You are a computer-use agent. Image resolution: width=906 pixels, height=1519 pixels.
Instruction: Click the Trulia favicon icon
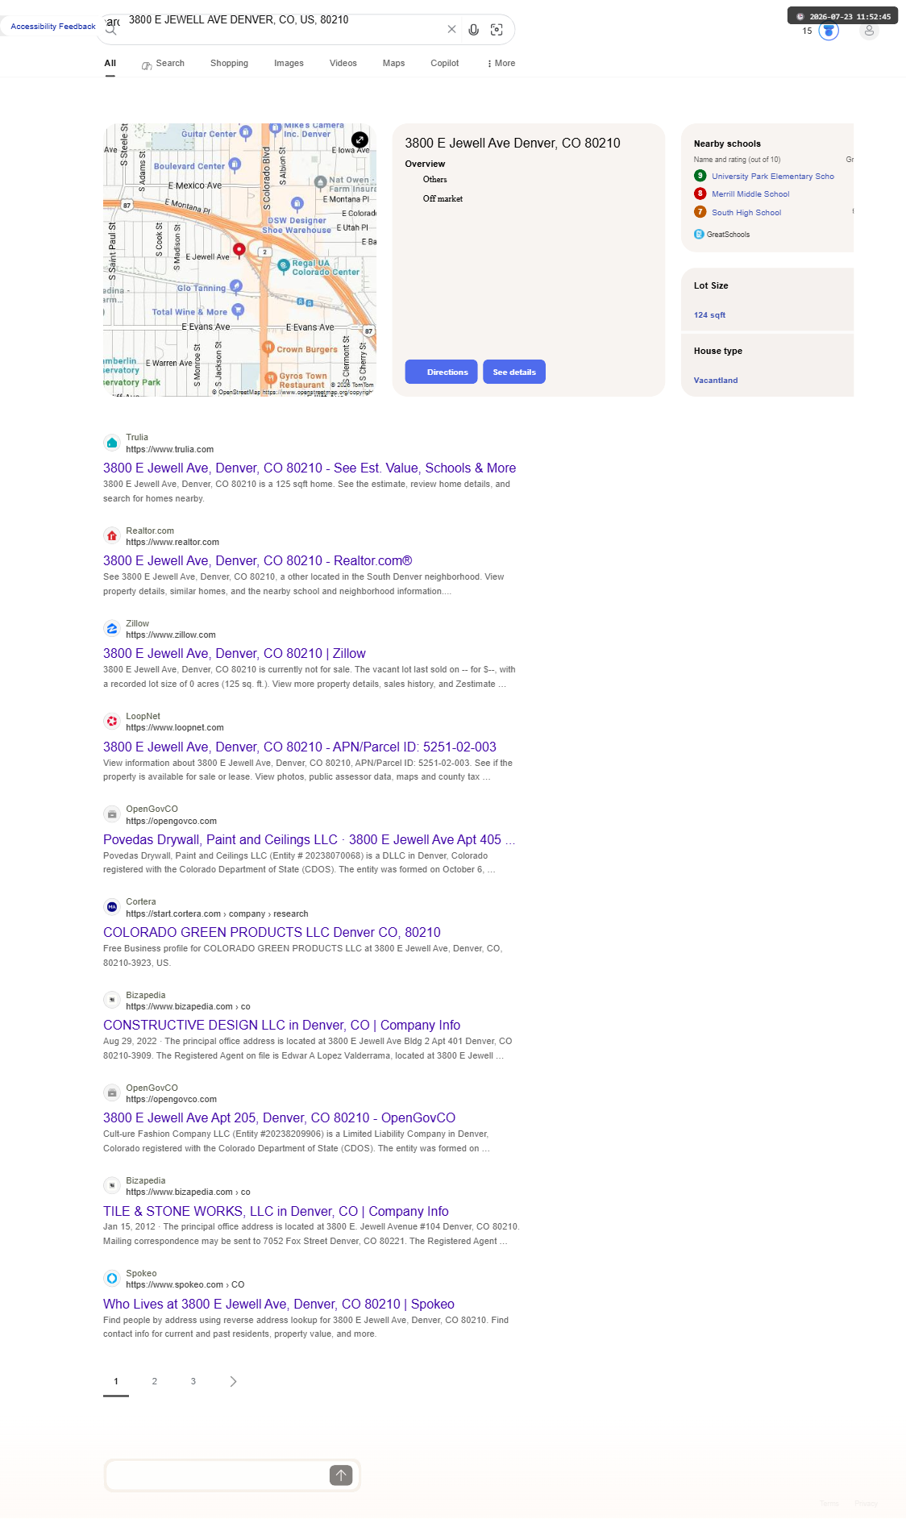point(112,443)
